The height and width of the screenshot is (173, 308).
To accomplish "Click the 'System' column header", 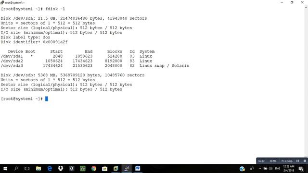I will [147, 51].
